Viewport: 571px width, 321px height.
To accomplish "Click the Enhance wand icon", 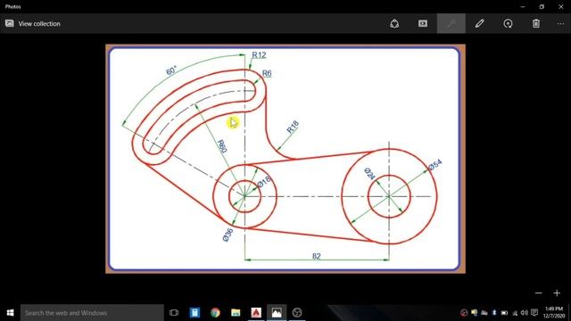I will coord(451,24).
